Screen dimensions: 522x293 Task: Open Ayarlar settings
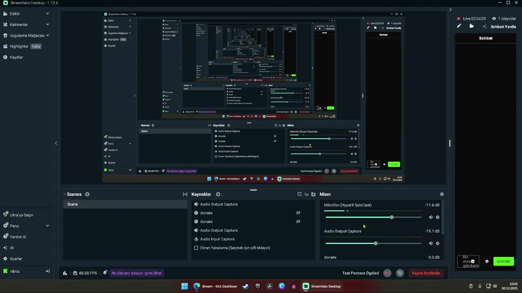click(x=13, y=259)
